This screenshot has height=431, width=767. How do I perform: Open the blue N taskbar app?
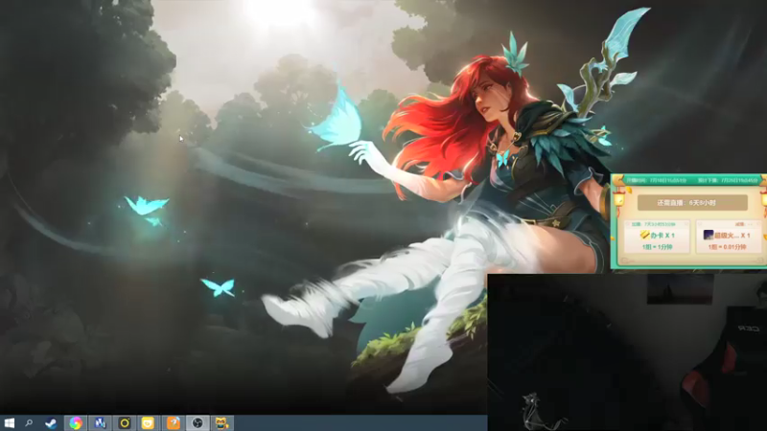click(x=100, y=423)
